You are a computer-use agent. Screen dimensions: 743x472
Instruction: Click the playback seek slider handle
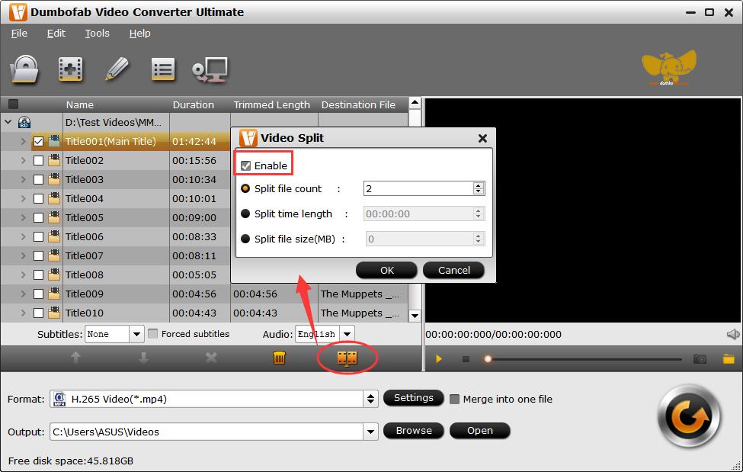488,358
